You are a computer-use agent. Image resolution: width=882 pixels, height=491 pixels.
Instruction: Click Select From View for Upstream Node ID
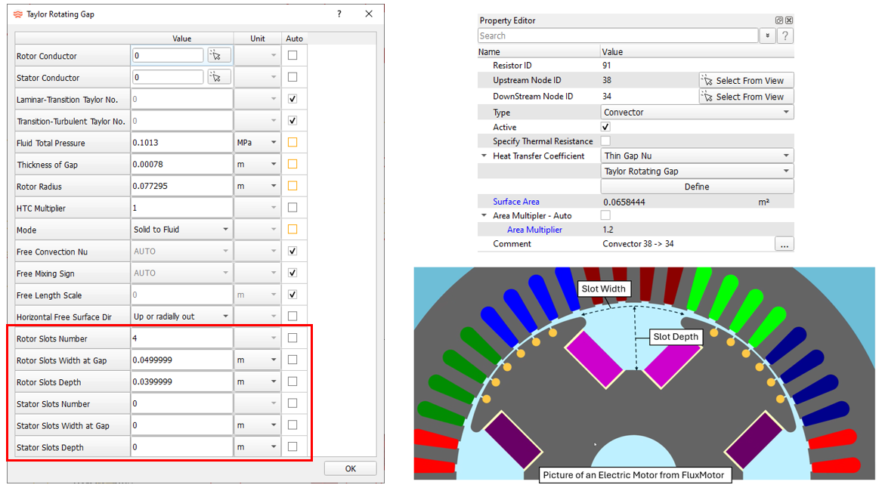746,81
